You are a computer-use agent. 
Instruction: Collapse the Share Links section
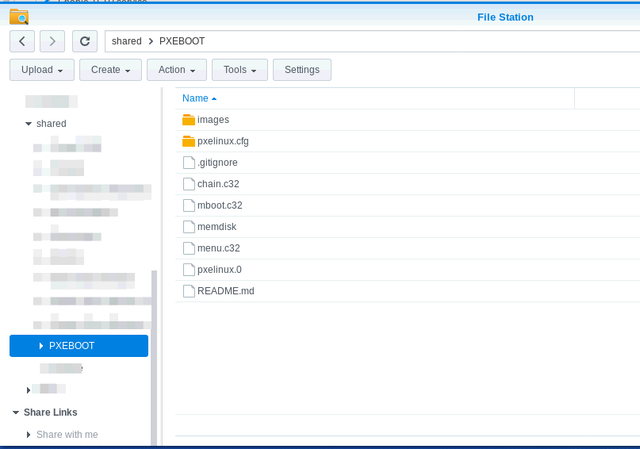tap(16, 413)
